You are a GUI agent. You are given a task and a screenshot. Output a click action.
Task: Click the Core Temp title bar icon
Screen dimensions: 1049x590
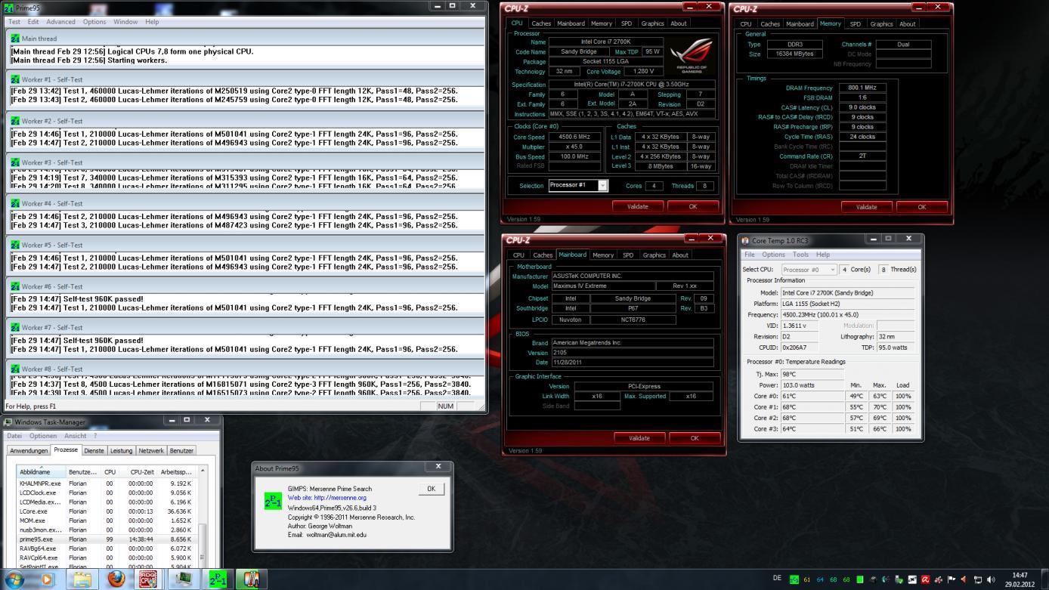(x=745, y=240)
